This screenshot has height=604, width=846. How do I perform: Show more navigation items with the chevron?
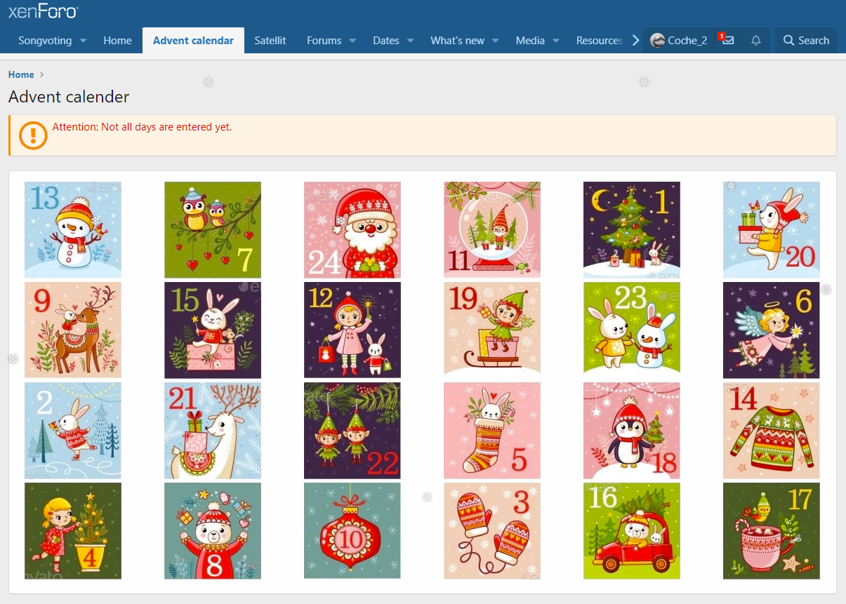tap(635, 40)
